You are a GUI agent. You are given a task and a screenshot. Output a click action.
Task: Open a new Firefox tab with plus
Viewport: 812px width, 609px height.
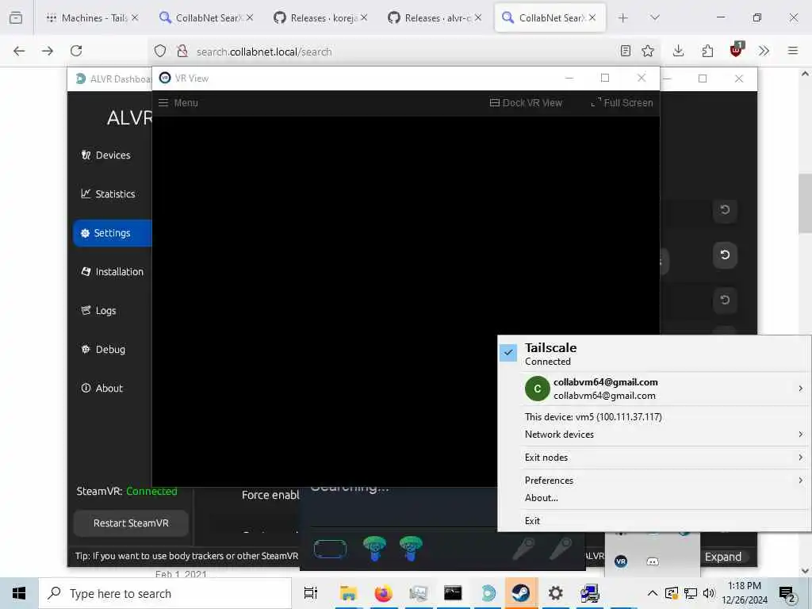click(x=623, y=18)
